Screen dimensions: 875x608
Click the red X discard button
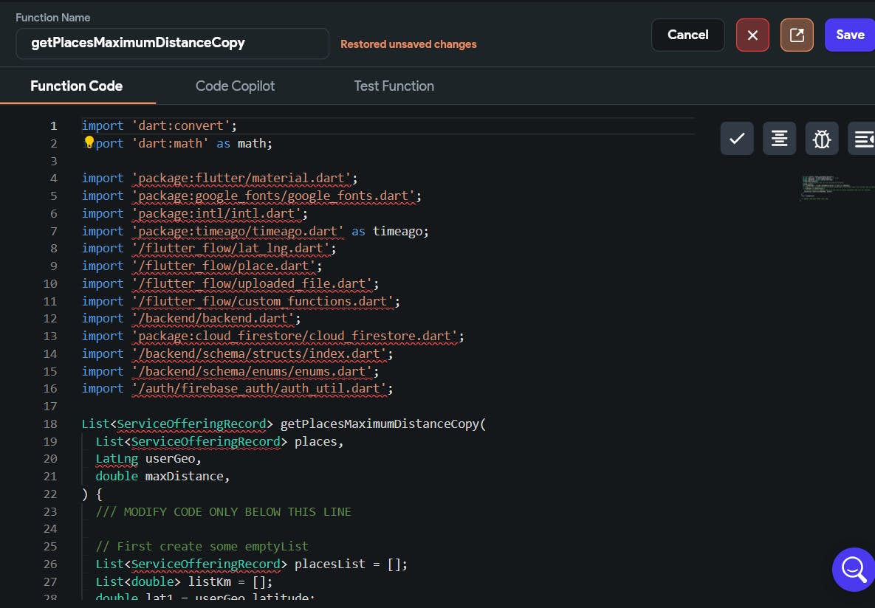752,35
